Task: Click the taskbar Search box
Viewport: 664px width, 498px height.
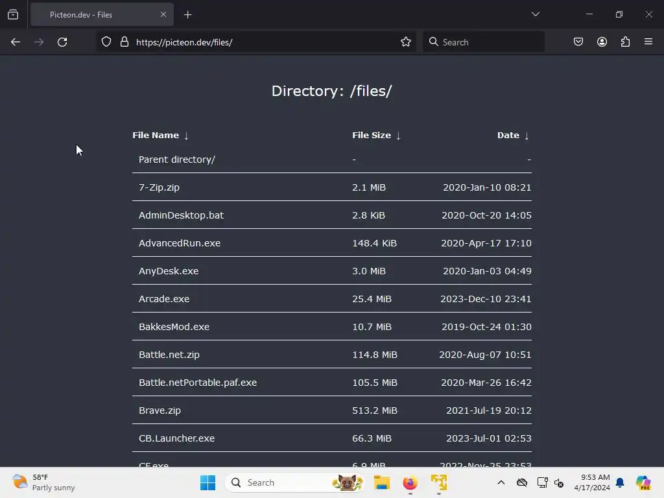Action: point(295,482)
